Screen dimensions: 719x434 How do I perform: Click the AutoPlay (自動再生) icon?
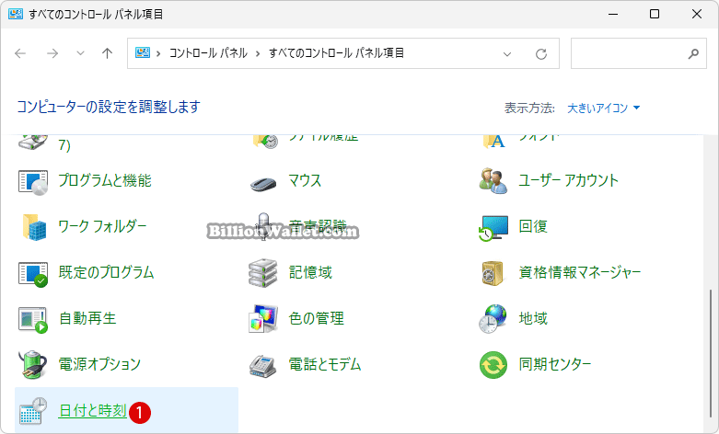coord(33,320)
